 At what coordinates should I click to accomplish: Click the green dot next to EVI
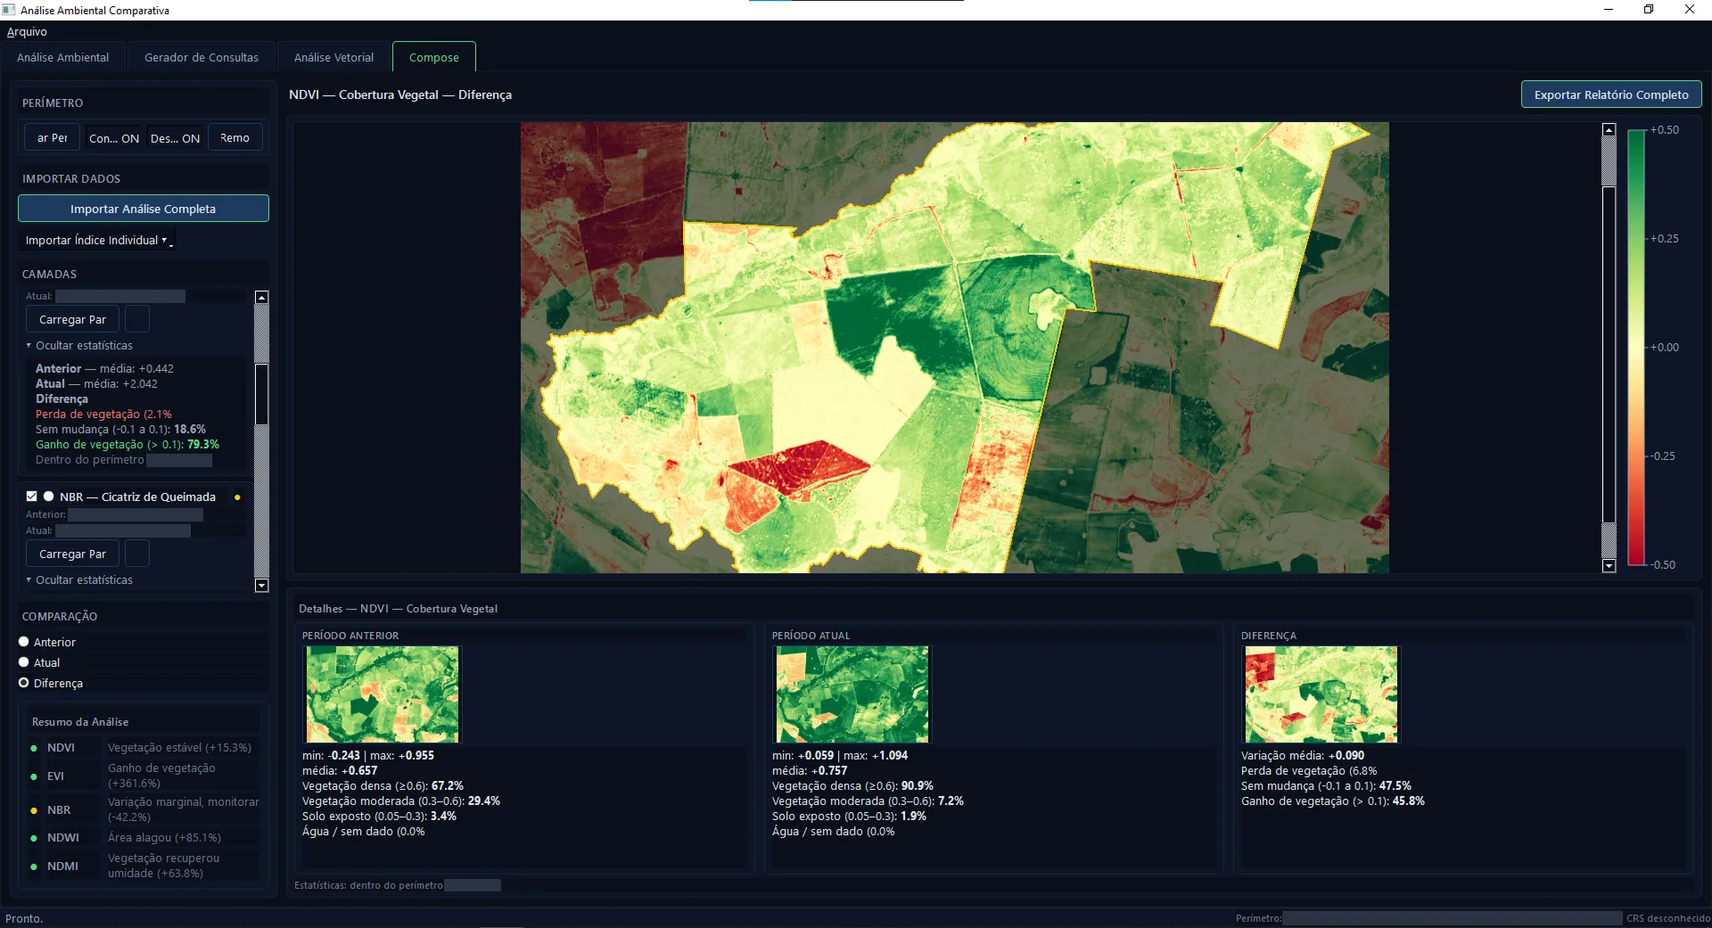[34, 776]
